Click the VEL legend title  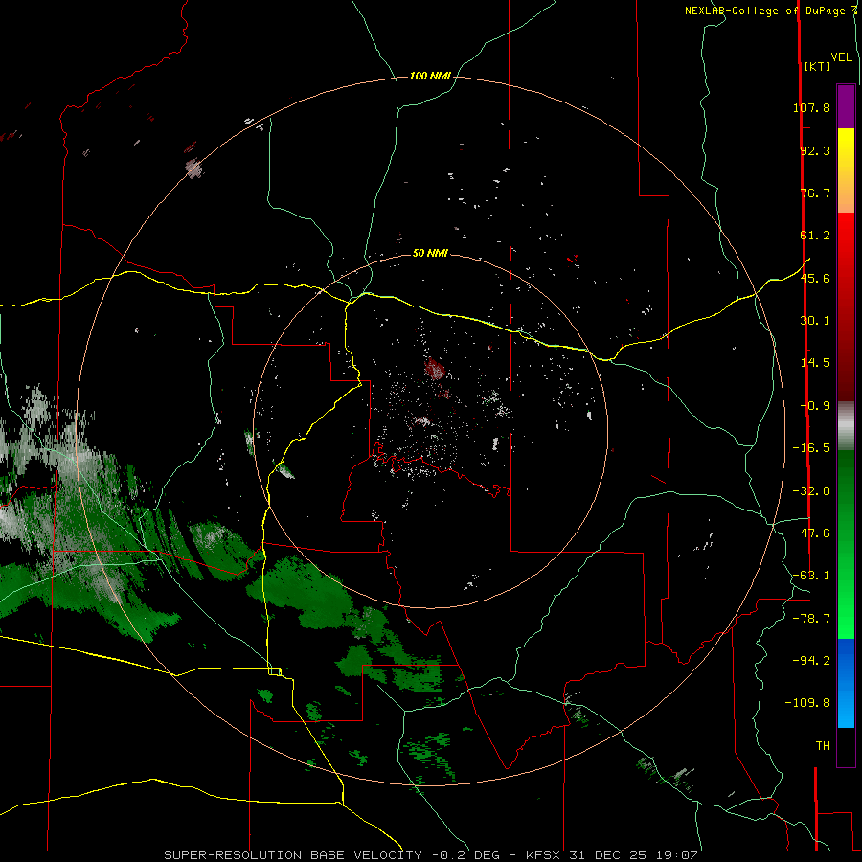coord(841,57)
